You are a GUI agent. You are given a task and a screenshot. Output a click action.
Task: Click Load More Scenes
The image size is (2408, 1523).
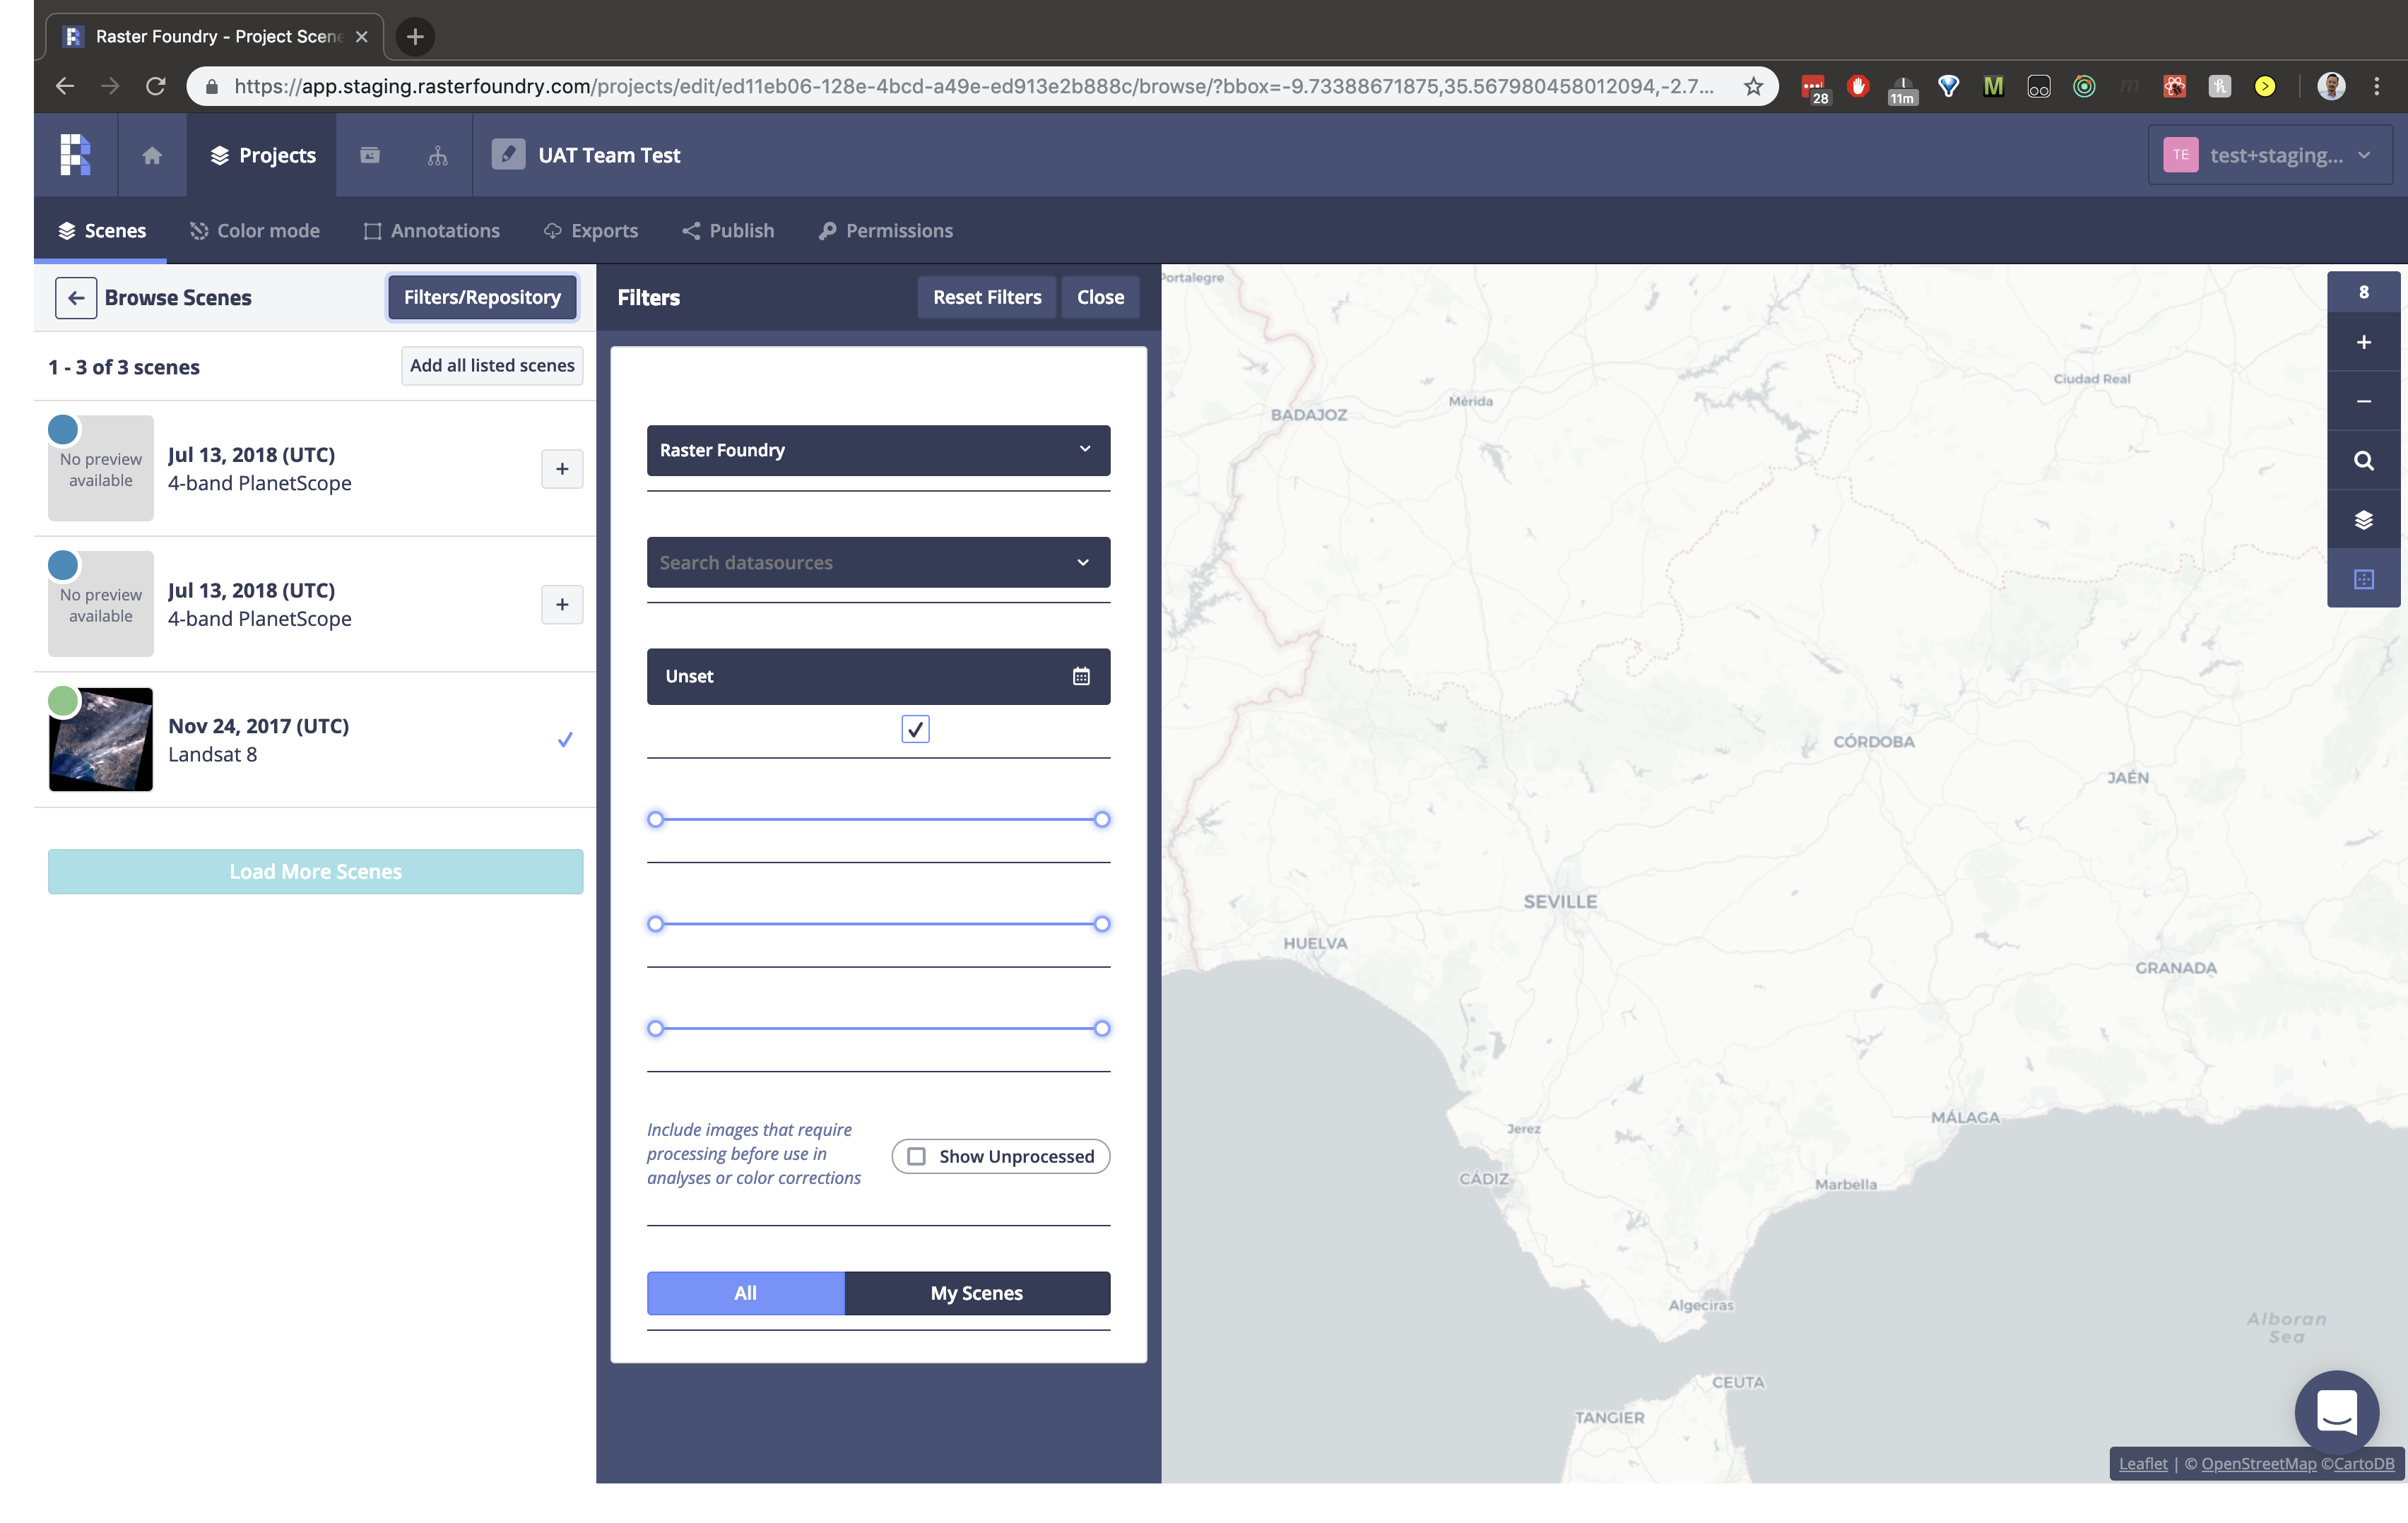[315, 871]
